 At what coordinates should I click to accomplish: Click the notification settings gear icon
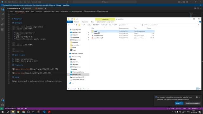[x=197, y=97]
